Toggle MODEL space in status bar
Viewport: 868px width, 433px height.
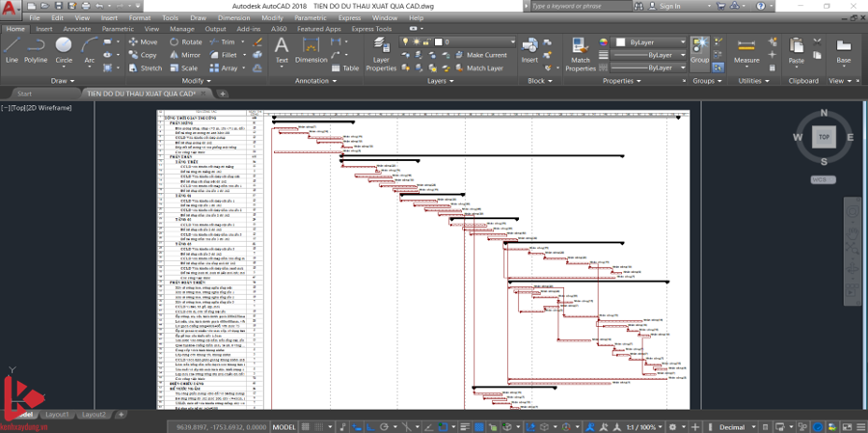point(284,426)
